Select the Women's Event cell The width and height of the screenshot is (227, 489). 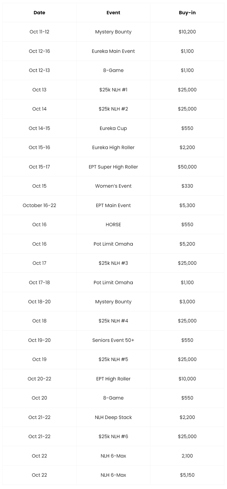point(113,186)
